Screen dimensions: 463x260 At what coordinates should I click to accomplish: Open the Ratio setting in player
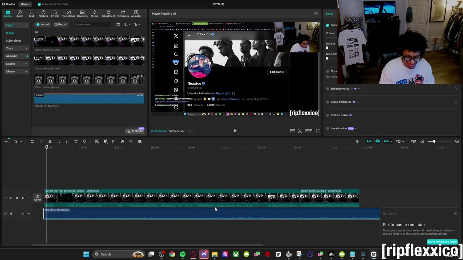(309, 131)
